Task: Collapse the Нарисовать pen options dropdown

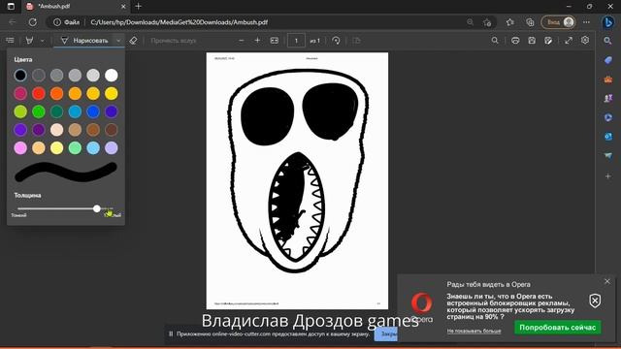Action: [x=118, y=41]
